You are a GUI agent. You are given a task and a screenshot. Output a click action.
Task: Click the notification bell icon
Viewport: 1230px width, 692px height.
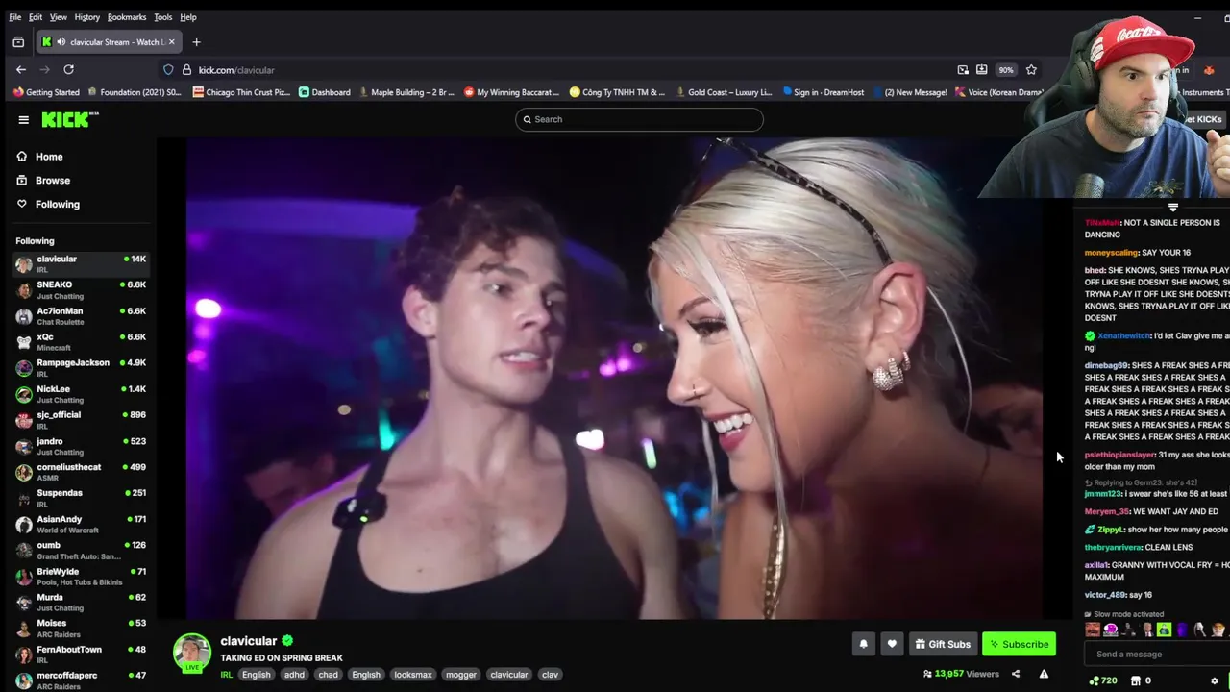pos(863,644)
